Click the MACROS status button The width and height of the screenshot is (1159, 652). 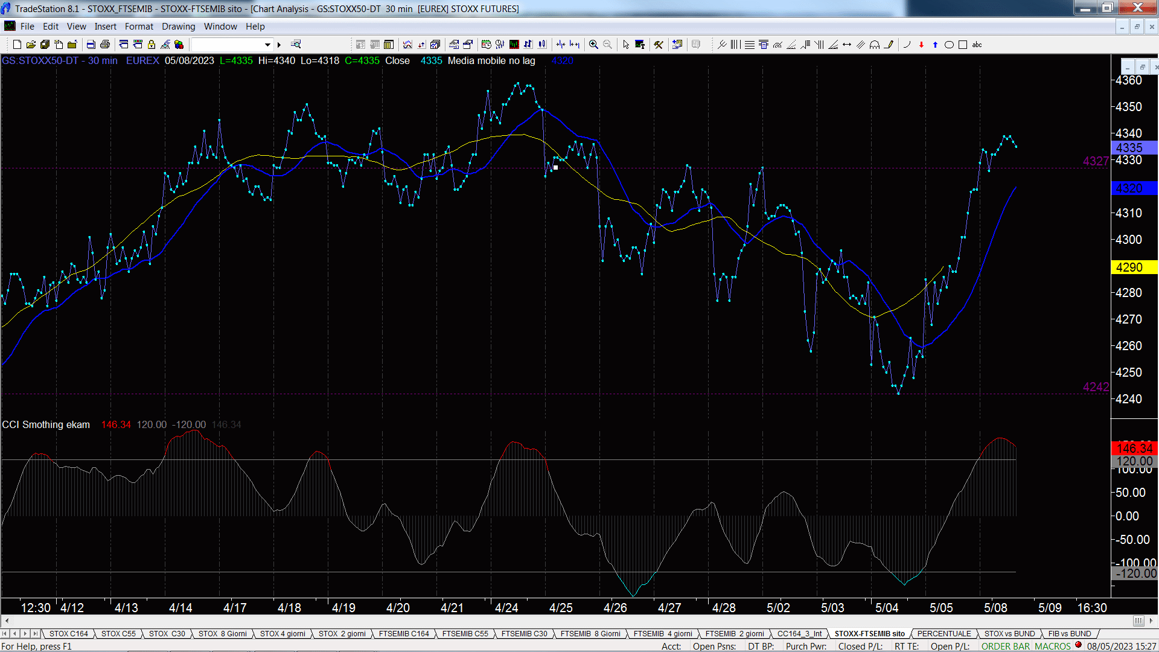tap(1053, 647)
